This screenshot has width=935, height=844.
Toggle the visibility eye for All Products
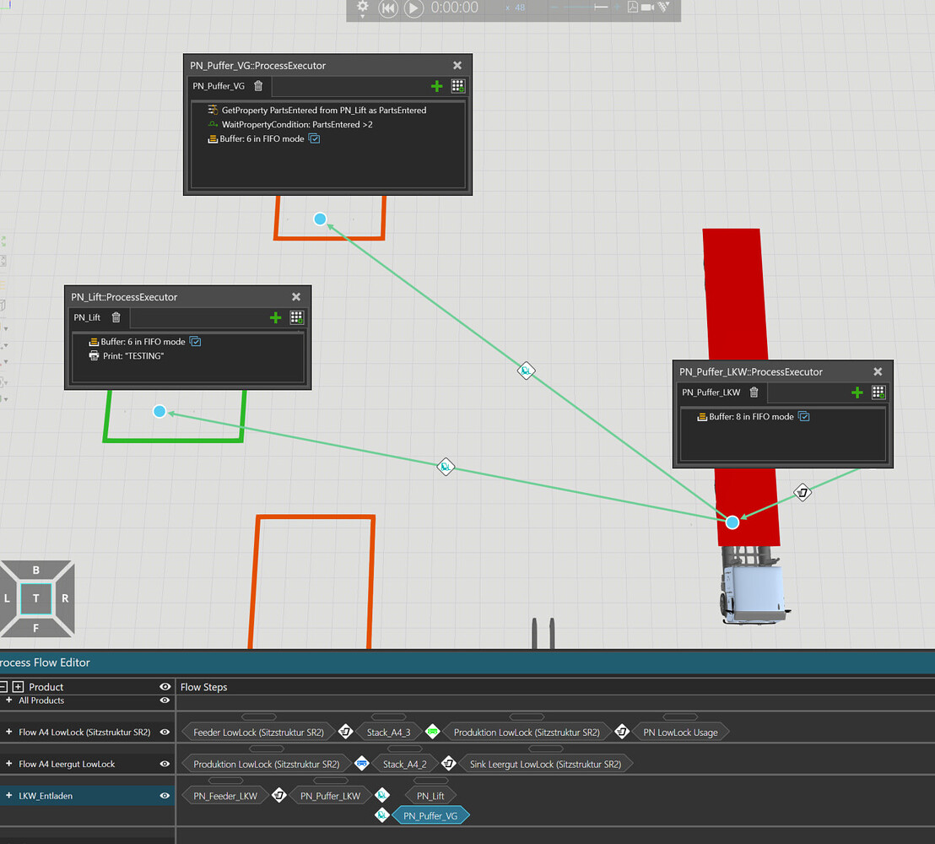[x=165, y=700]
